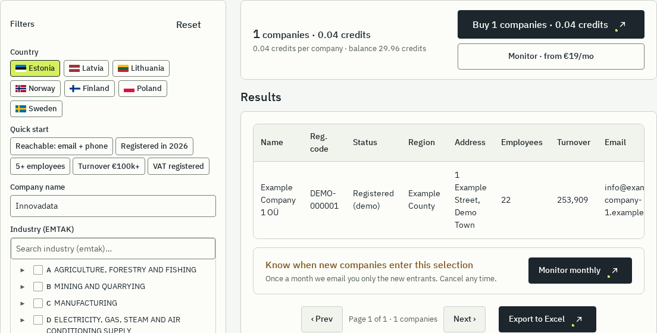The width and height of the screenshot is (657, 333).
Task: Select the Sweden flag country chip
Action: (36, 108)
